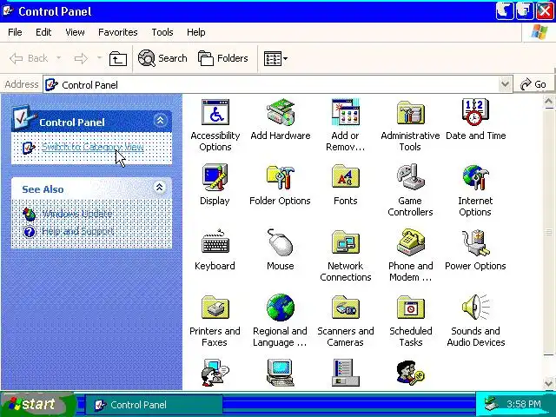Click the Date and Time icon
The height and width of the screenshot is (417, 556).
point(475,112)
